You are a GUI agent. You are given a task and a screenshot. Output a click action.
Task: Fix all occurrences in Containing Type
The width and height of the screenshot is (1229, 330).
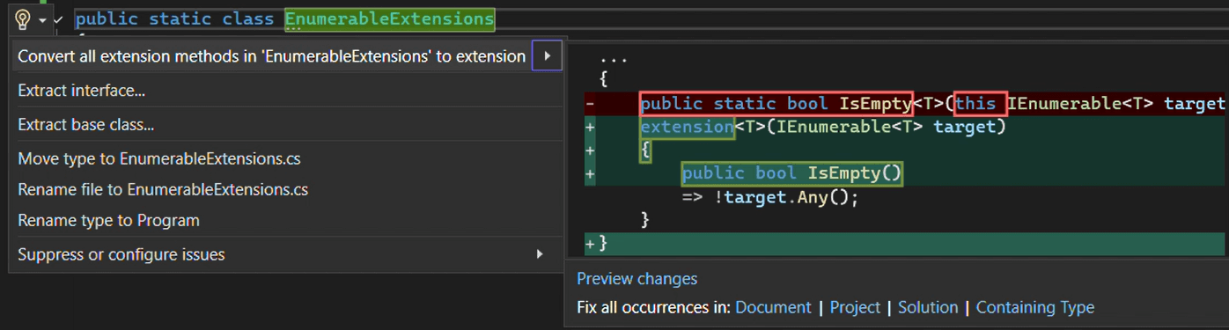click(x=1035, y=307)
